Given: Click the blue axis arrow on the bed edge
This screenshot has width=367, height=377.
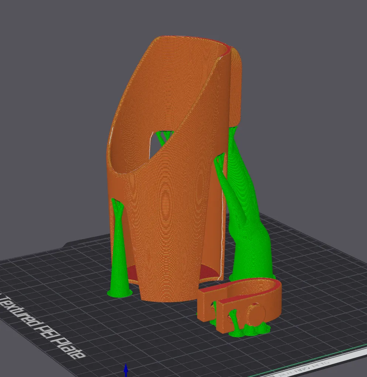Looking at the screenshot, I should click(126, 370).
